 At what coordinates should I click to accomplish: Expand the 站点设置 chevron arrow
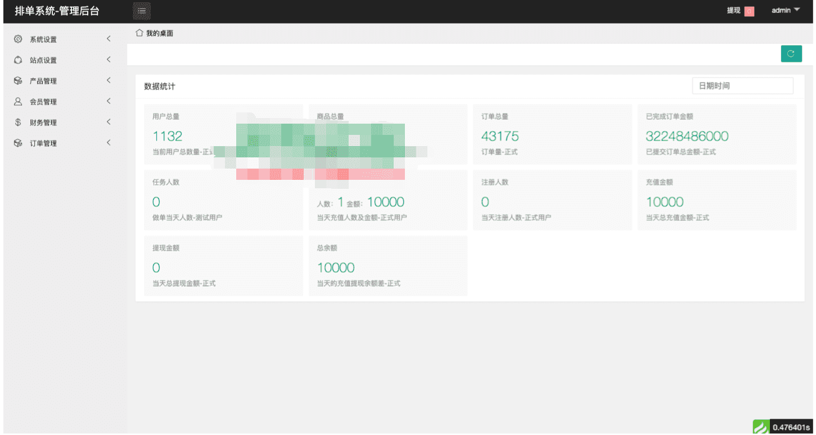pos(109,60)
